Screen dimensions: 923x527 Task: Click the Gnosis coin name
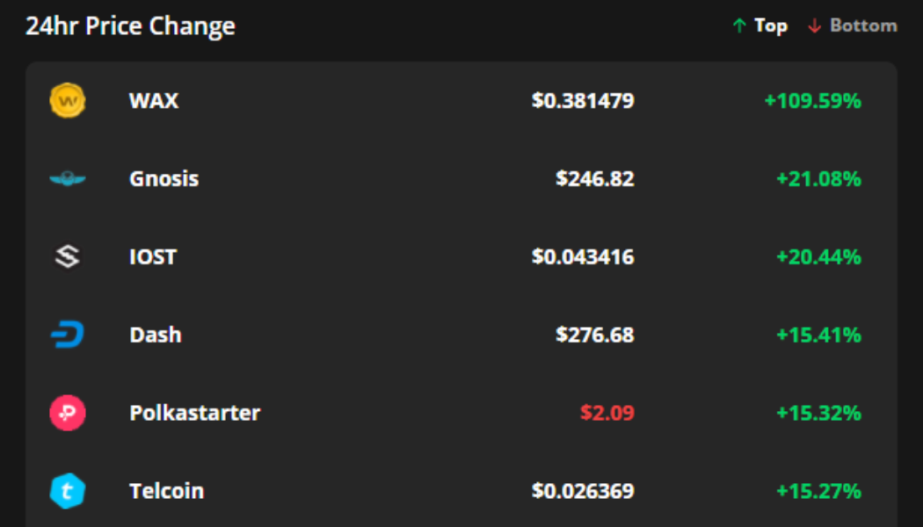pyautogui.click(x=164, y=178)
